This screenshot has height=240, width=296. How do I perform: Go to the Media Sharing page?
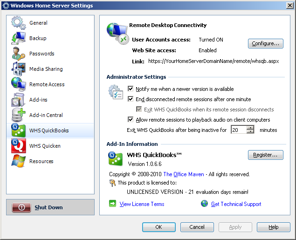[46, 69]
